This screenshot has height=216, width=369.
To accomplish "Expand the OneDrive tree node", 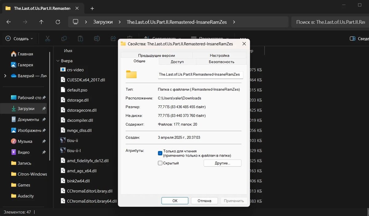I will pyautogui.click(x=5, y=76).
